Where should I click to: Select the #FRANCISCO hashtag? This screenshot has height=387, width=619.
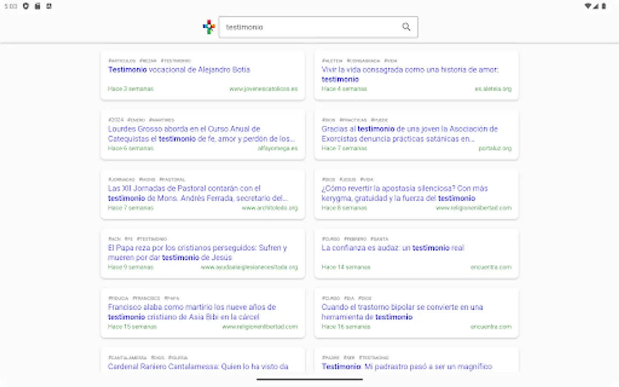pos(146,298)
